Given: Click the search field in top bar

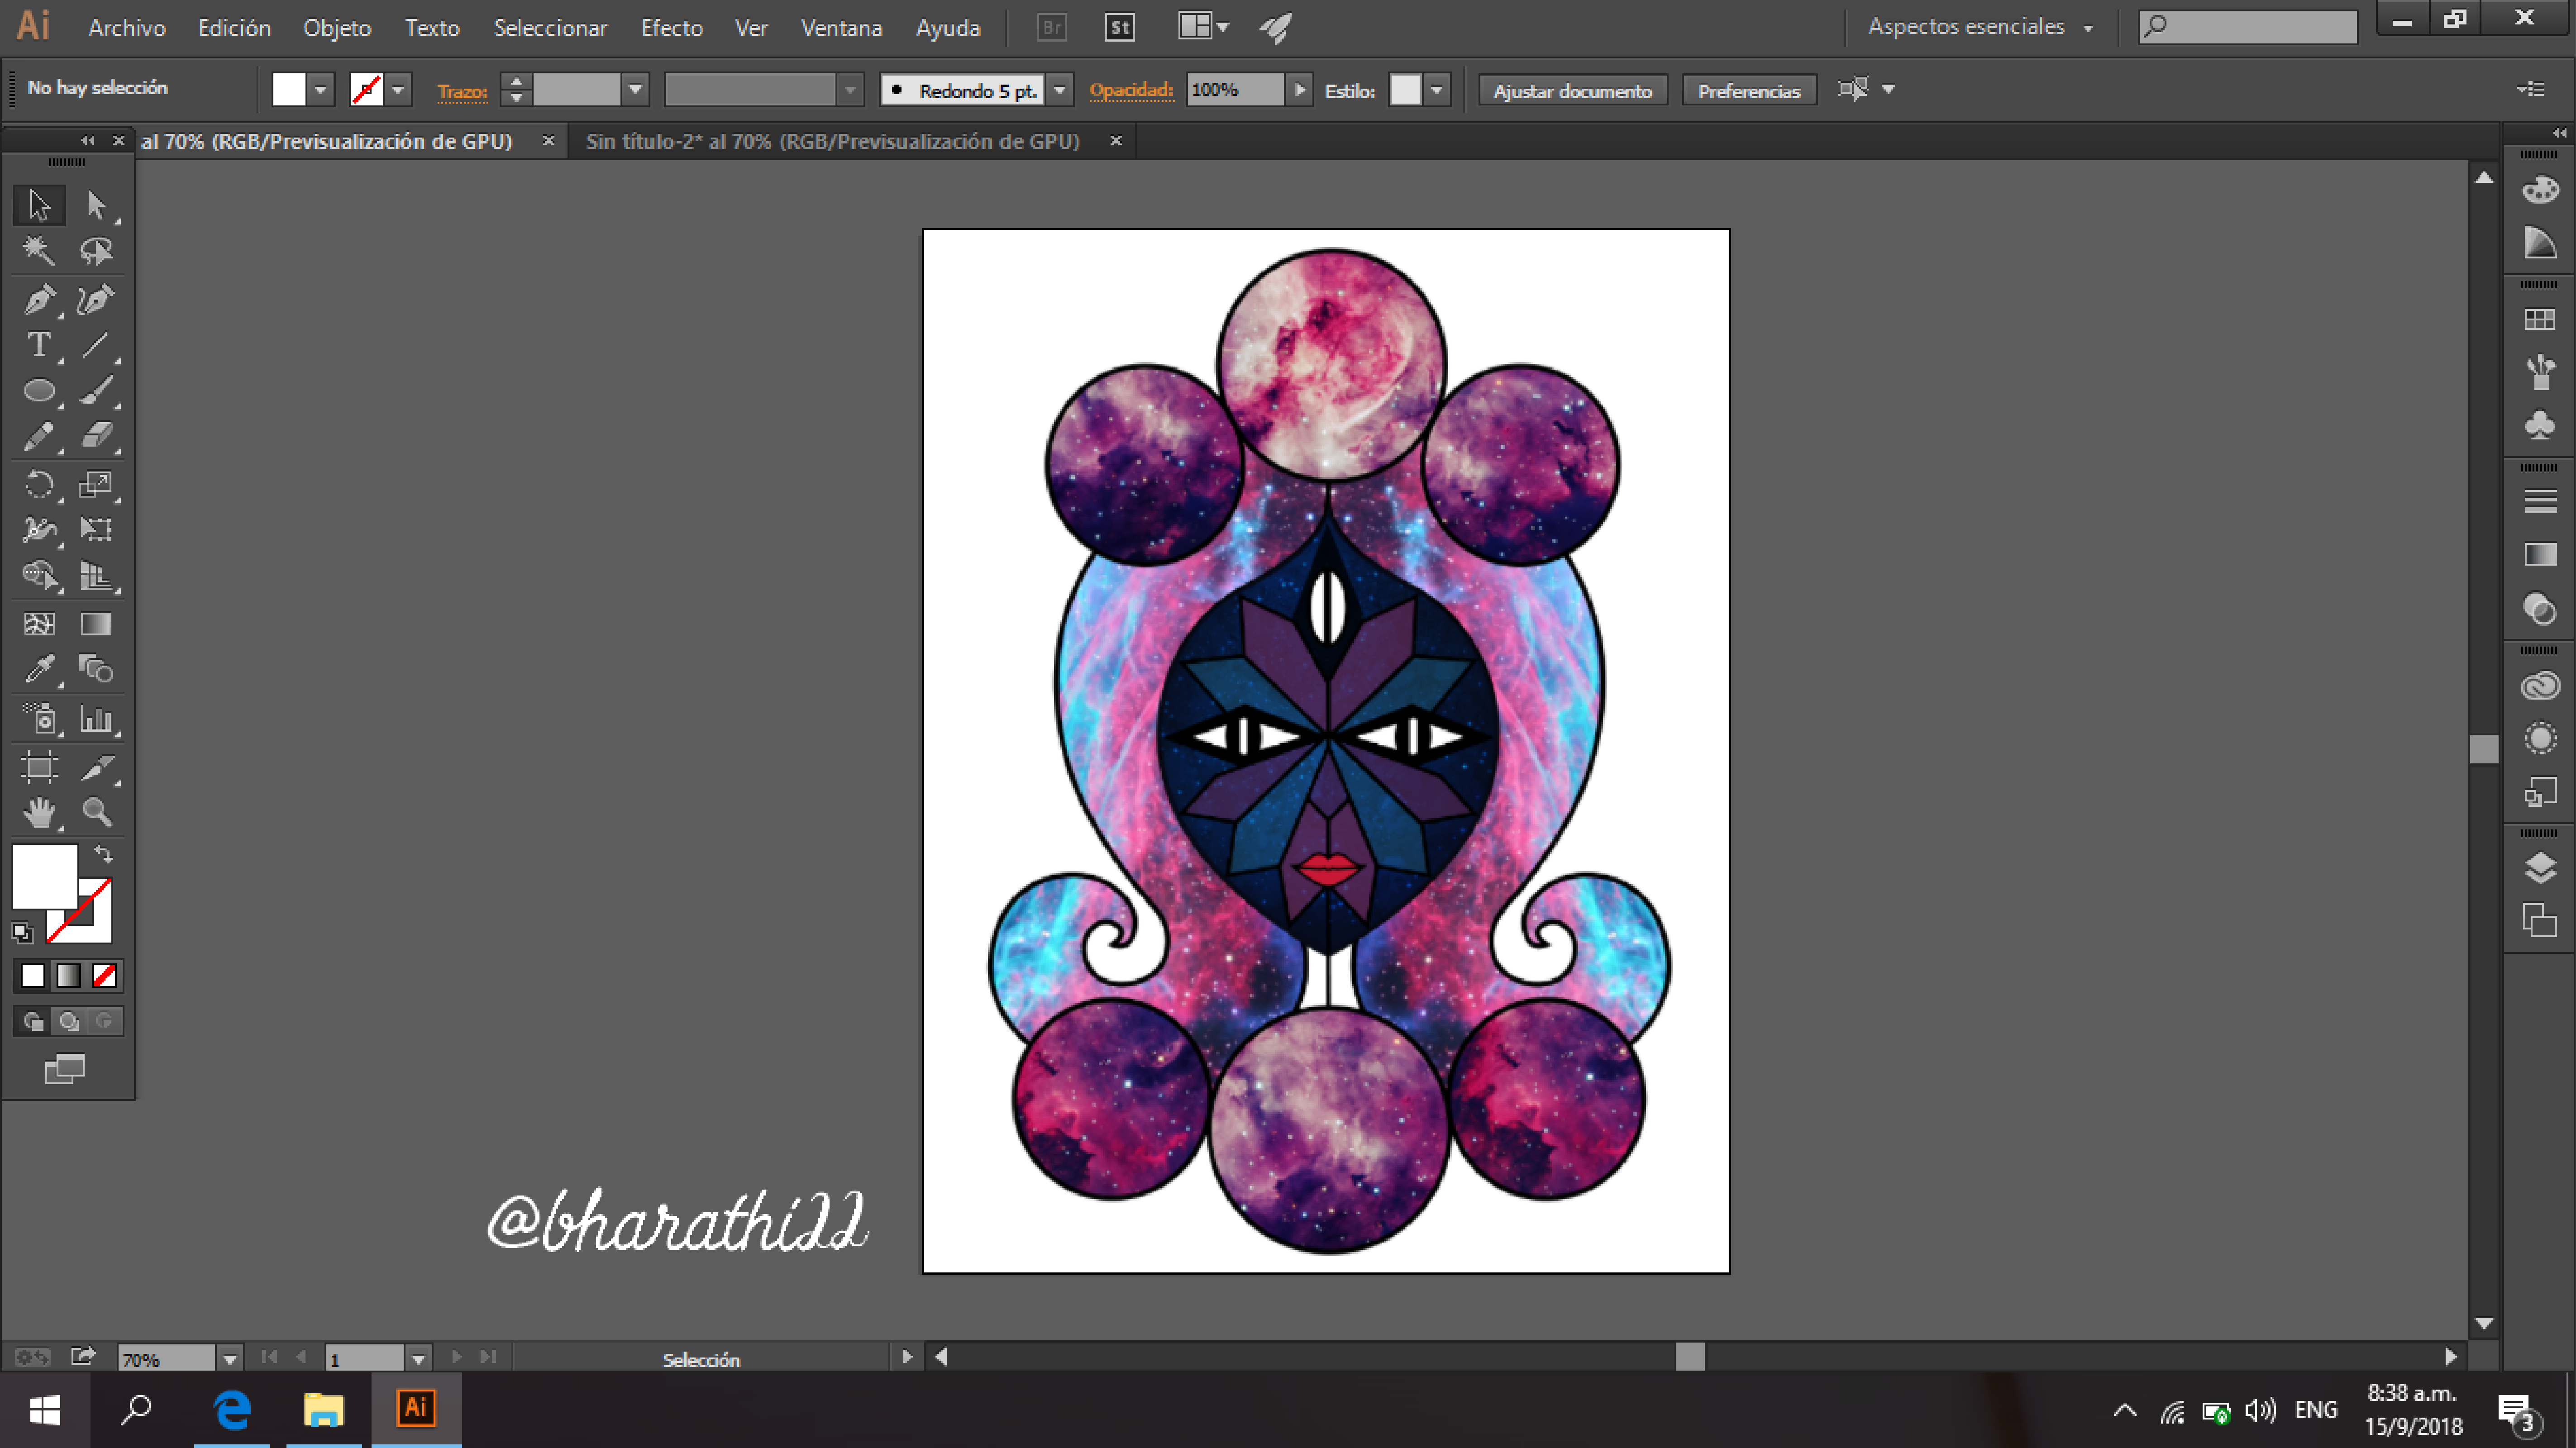Looking at the screenshot, I should pyautogui.click(x=2248, y=27).
